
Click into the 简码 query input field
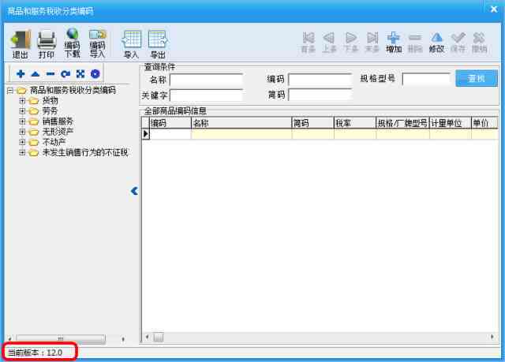[320, 95]
